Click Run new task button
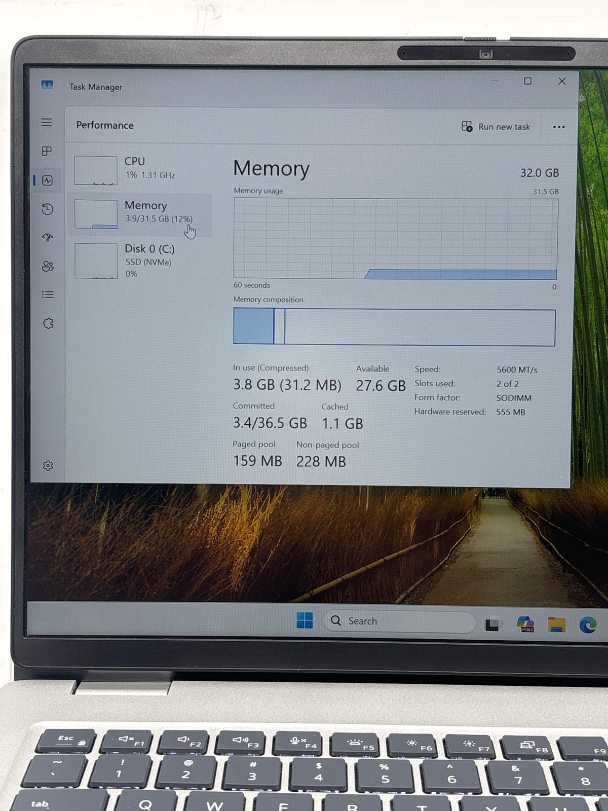Image resolution: width=608 pixels, height=811 pixels. [x=496, y=127]
